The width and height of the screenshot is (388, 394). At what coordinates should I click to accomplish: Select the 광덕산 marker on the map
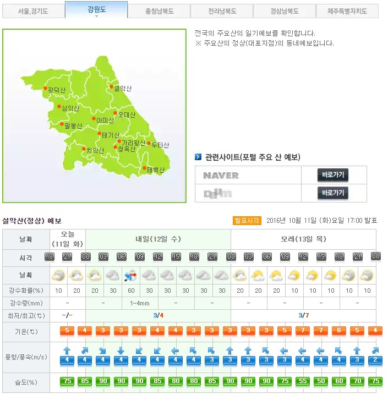45,88
